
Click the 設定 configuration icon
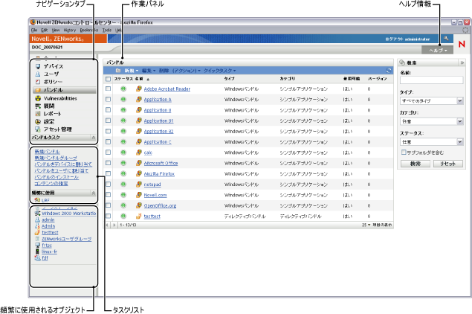(38, 122)
